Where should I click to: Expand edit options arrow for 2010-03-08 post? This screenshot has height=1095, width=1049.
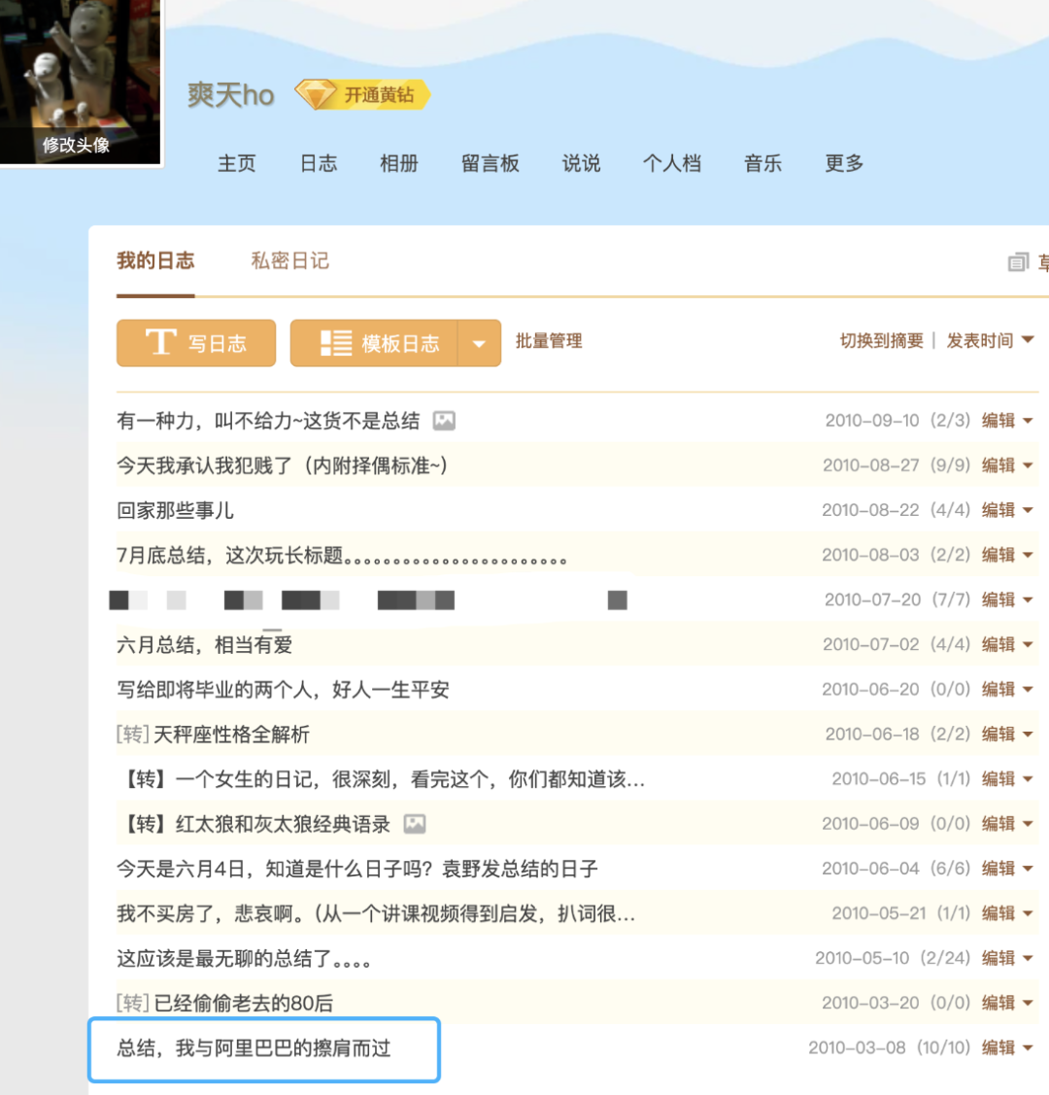(x=1028, y=1047)
